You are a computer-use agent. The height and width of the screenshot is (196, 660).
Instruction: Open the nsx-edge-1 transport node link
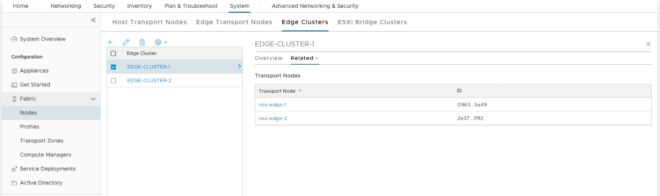pyautogui.click(x=272, y=105)
